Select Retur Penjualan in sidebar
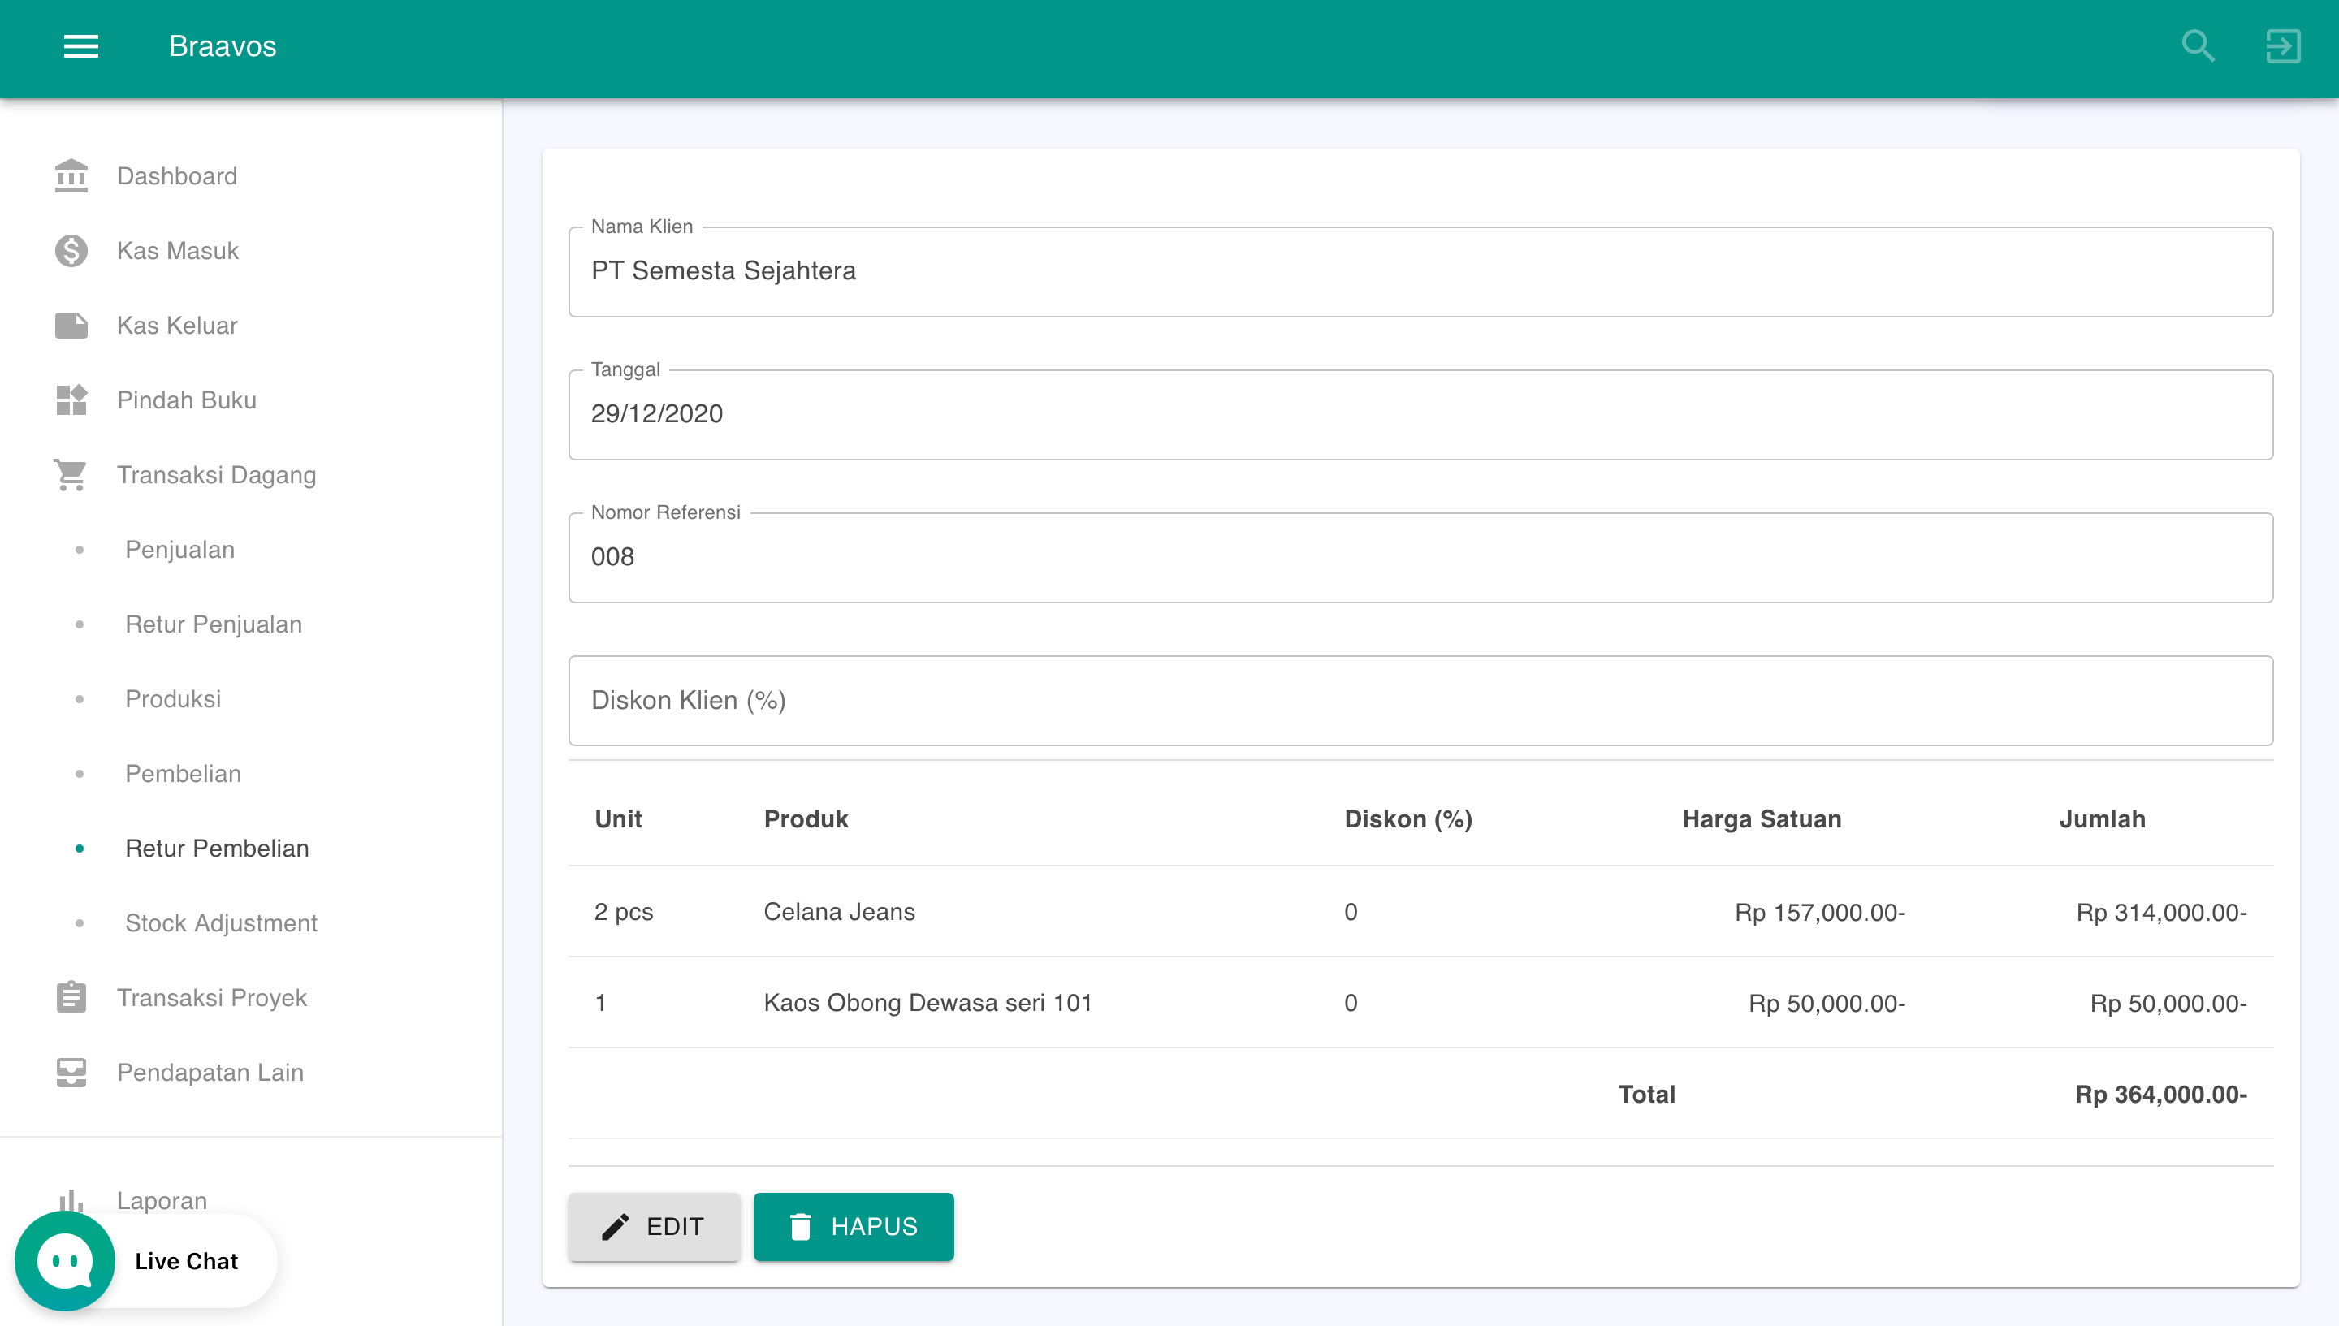Image resolution: width=2339 pixels, height=1326 pixels. pos(213,624)
